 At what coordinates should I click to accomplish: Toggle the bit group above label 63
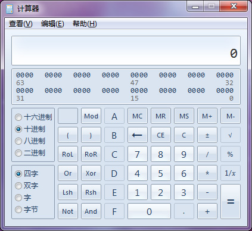24,75
